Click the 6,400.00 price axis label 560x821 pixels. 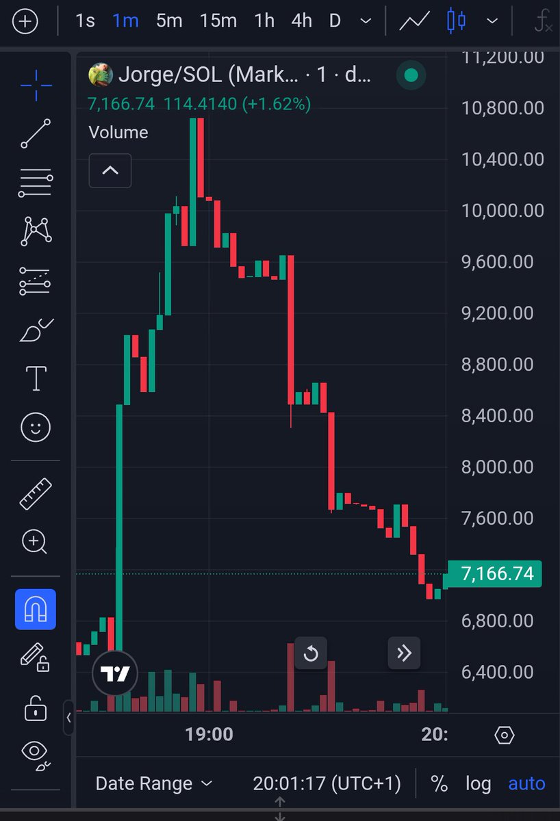click(498, 672)
